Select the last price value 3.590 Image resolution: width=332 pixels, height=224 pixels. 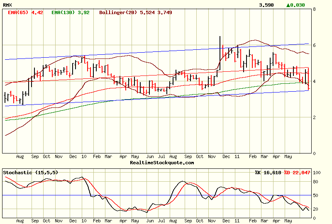266,5
